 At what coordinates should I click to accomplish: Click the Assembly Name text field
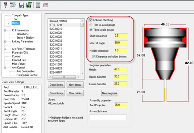pos(108,117)
